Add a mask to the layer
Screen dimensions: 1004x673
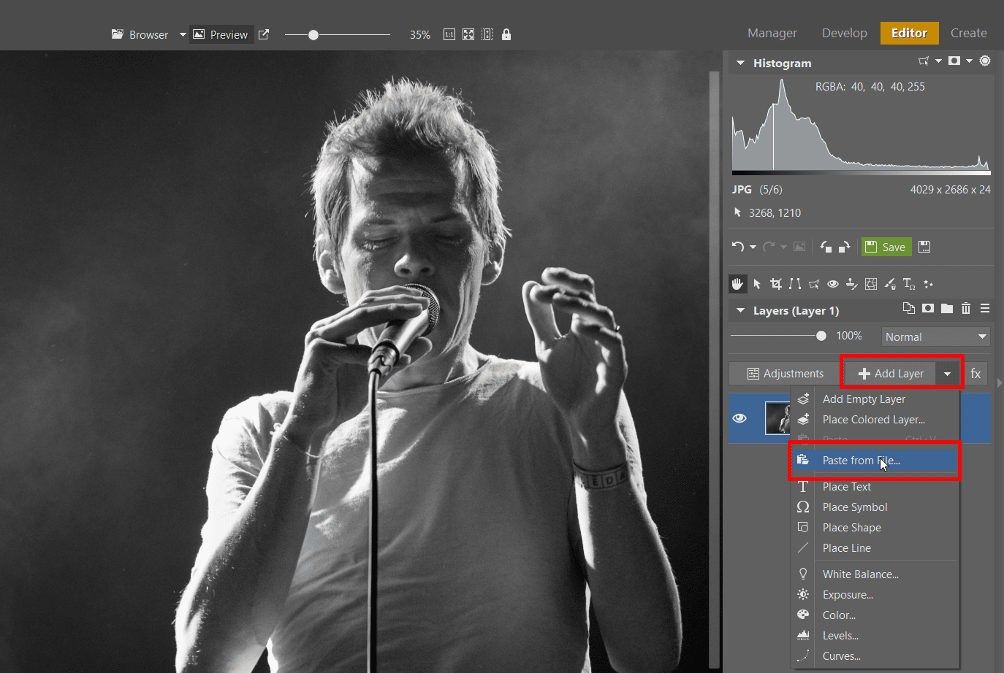click(x=928, y=308)
